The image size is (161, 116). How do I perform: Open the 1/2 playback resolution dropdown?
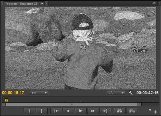coord(116,93)
